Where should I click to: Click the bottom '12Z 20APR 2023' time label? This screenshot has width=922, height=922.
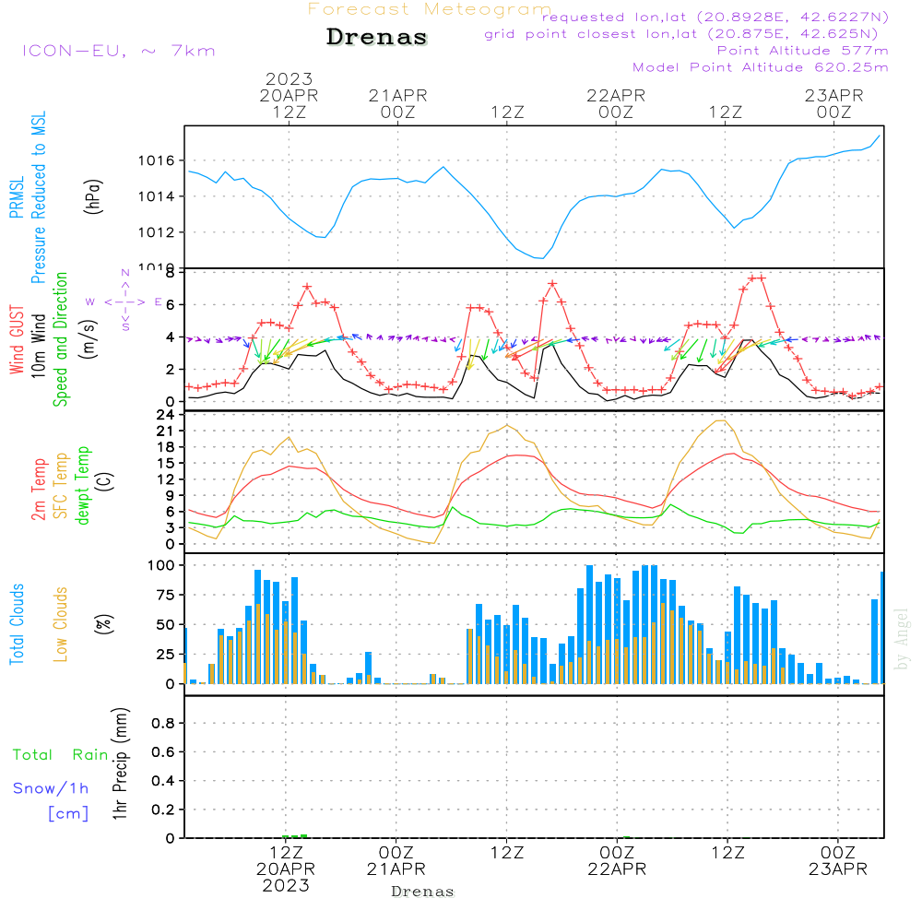coord(286,869)
